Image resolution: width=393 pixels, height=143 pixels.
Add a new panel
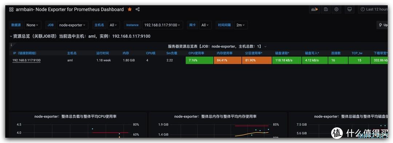pos(314,9)
